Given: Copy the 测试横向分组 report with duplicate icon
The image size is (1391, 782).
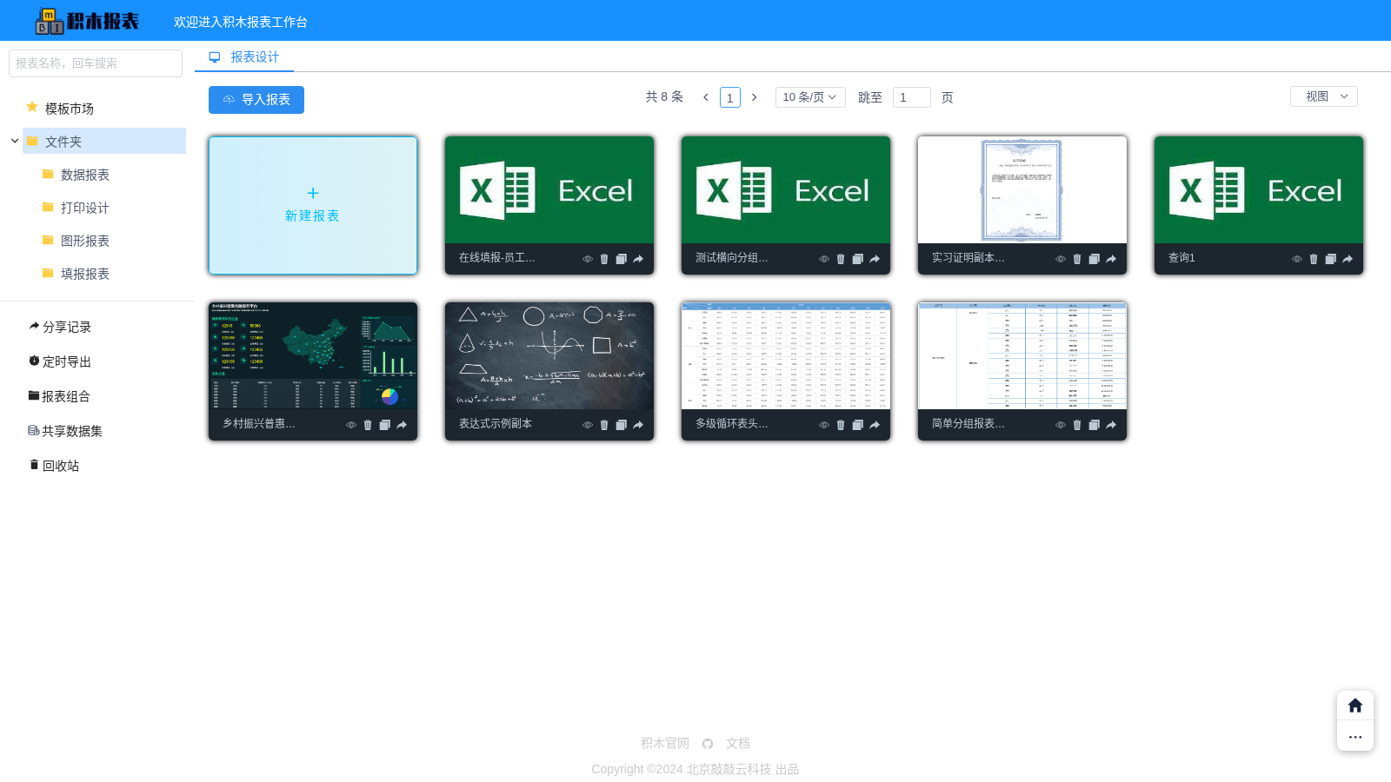Looking at the screenshot, I should (857, 259).
